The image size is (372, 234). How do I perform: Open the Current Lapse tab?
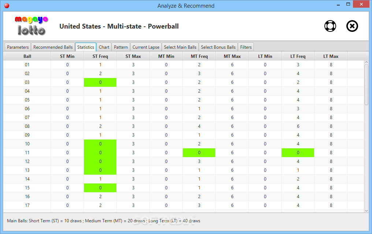(146, 47)
